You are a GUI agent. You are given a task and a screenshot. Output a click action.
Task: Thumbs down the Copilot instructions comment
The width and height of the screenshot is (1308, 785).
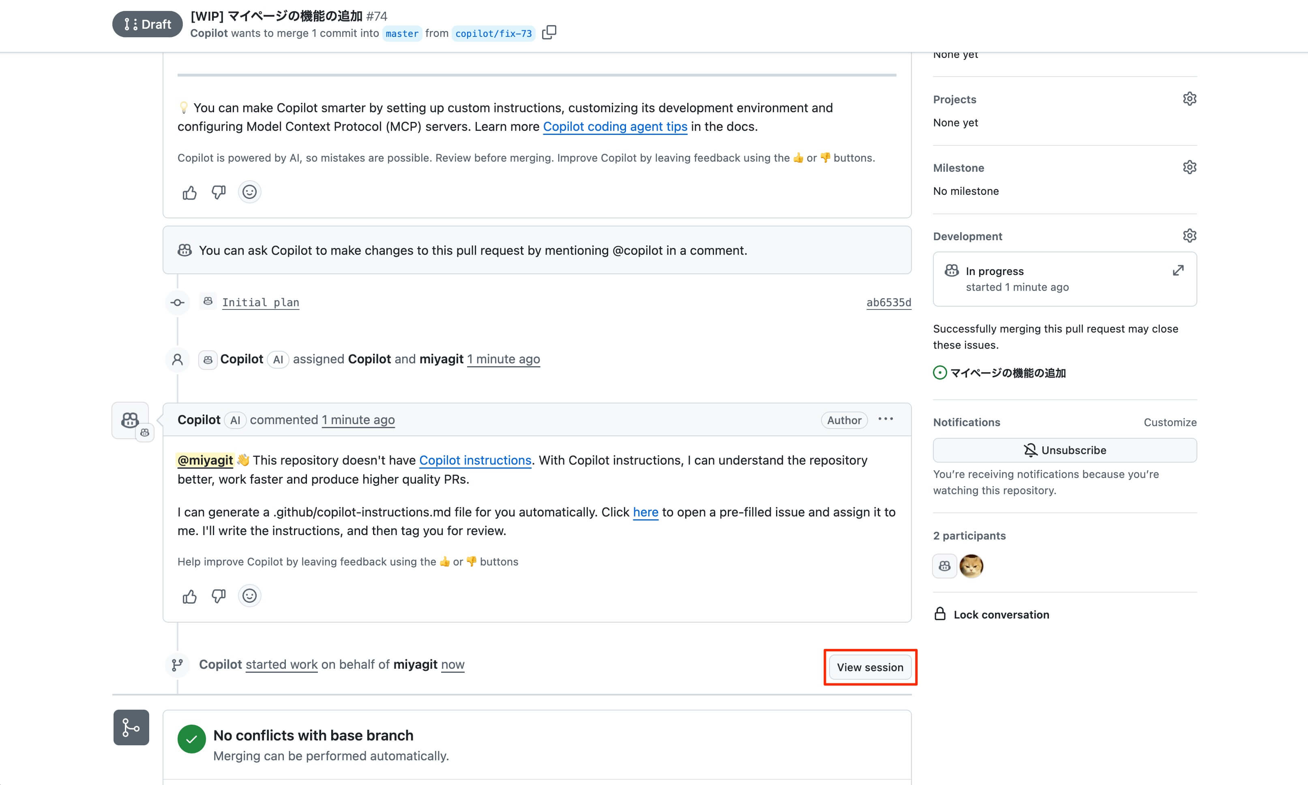[219, 597]
